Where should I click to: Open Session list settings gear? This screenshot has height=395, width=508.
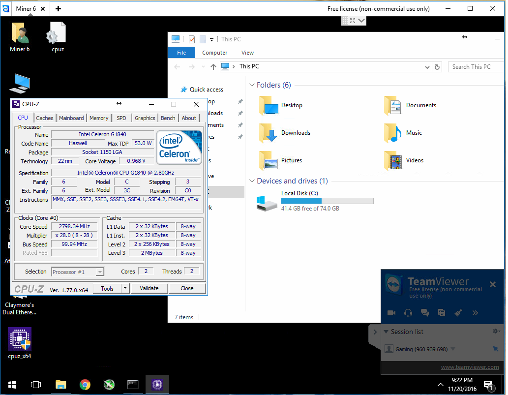click(x=496, y=331)
